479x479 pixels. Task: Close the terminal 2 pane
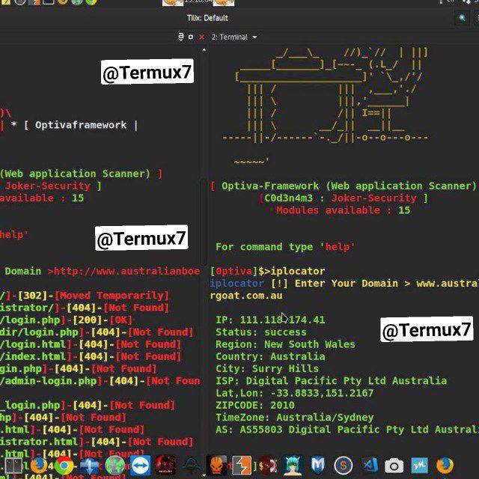[201, 37]
